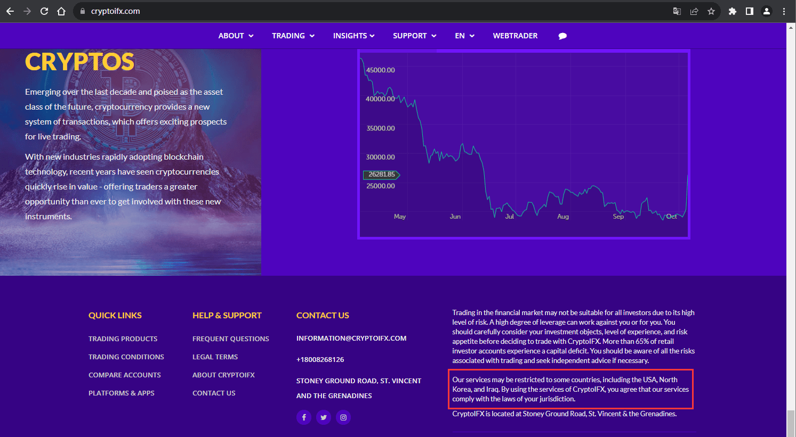Click phone number +18008268126
796x437 pixels.
320,359
